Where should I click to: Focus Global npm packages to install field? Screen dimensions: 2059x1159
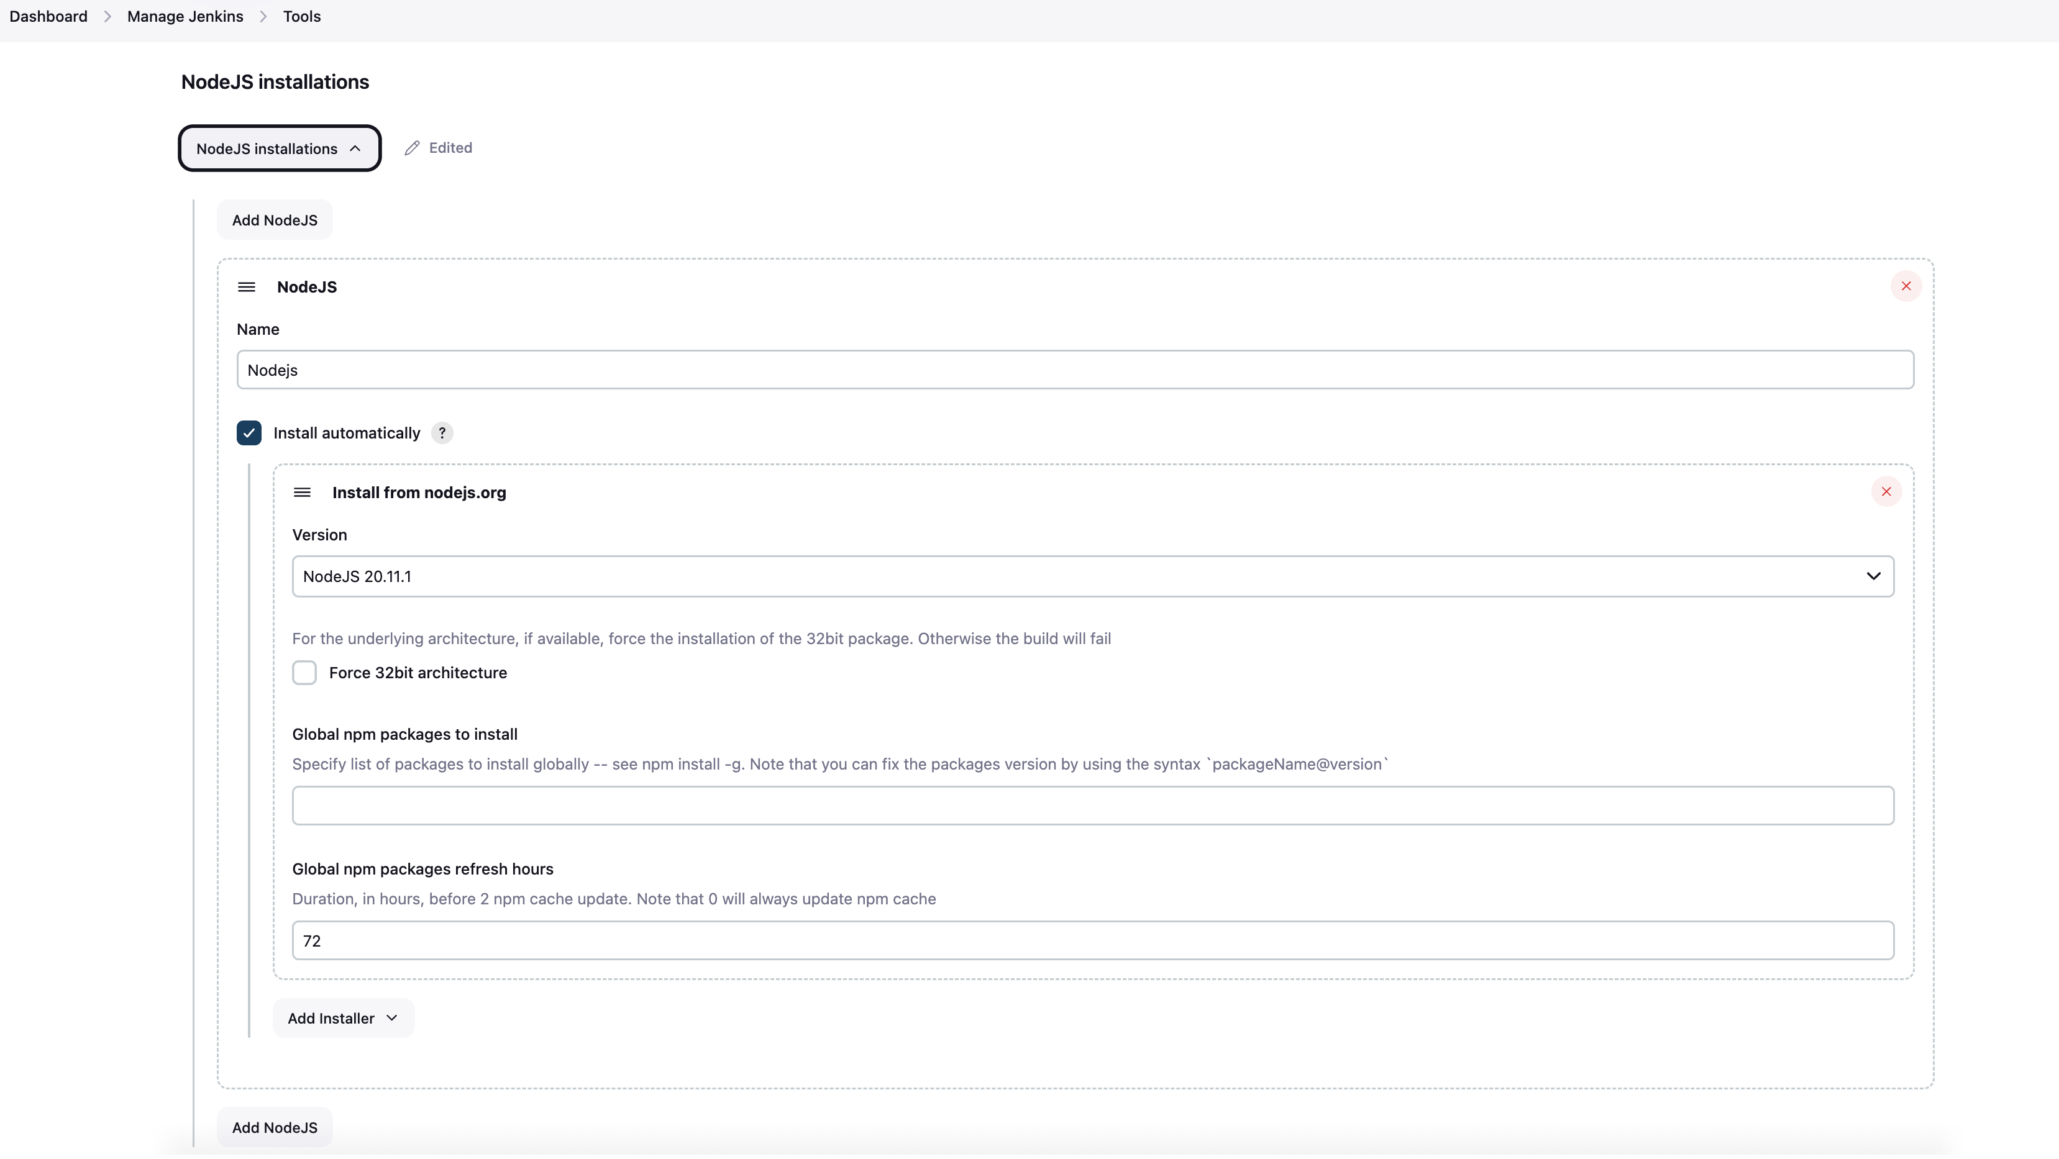coord(1093,805)
